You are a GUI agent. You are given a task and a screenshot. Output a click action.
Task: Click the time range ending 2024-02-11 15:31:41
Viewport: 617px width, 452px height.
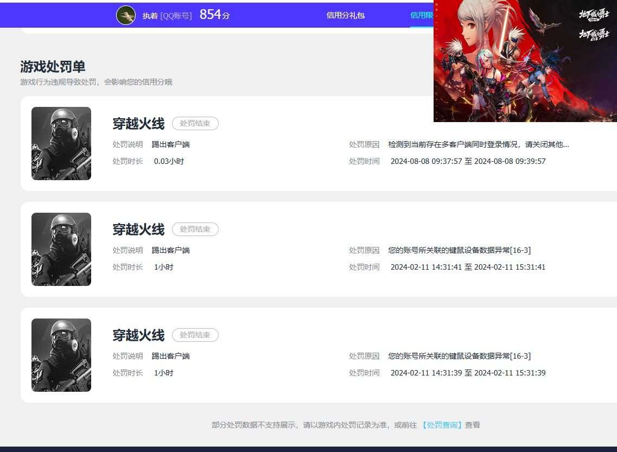pos(468,267)
